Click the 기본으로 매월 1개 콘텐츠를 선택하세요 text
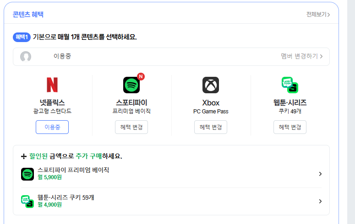Image resolution: width=355 pixels, height=224 pixels. pyautogui.click(x=85, y=37)
